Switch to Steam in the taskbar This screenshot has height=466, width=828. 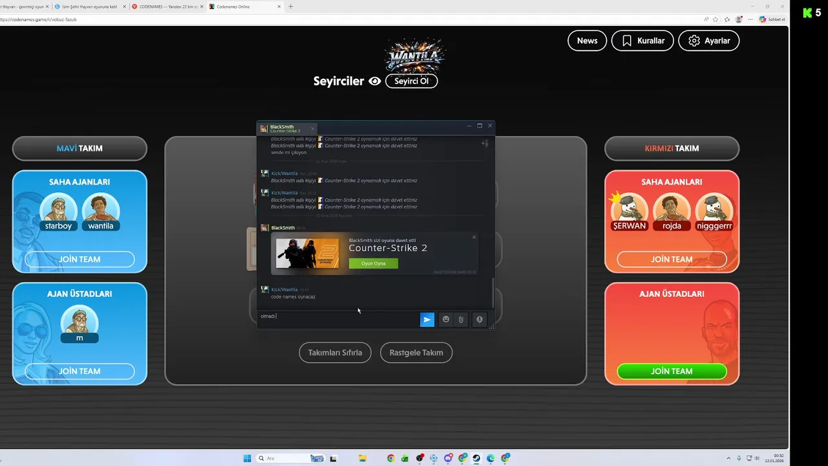pyautogui.click(x=476, y=458)
